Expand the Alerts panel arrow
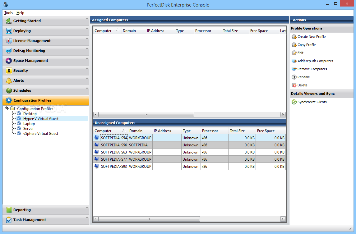 pyautogui.click(x=87, y=78)
